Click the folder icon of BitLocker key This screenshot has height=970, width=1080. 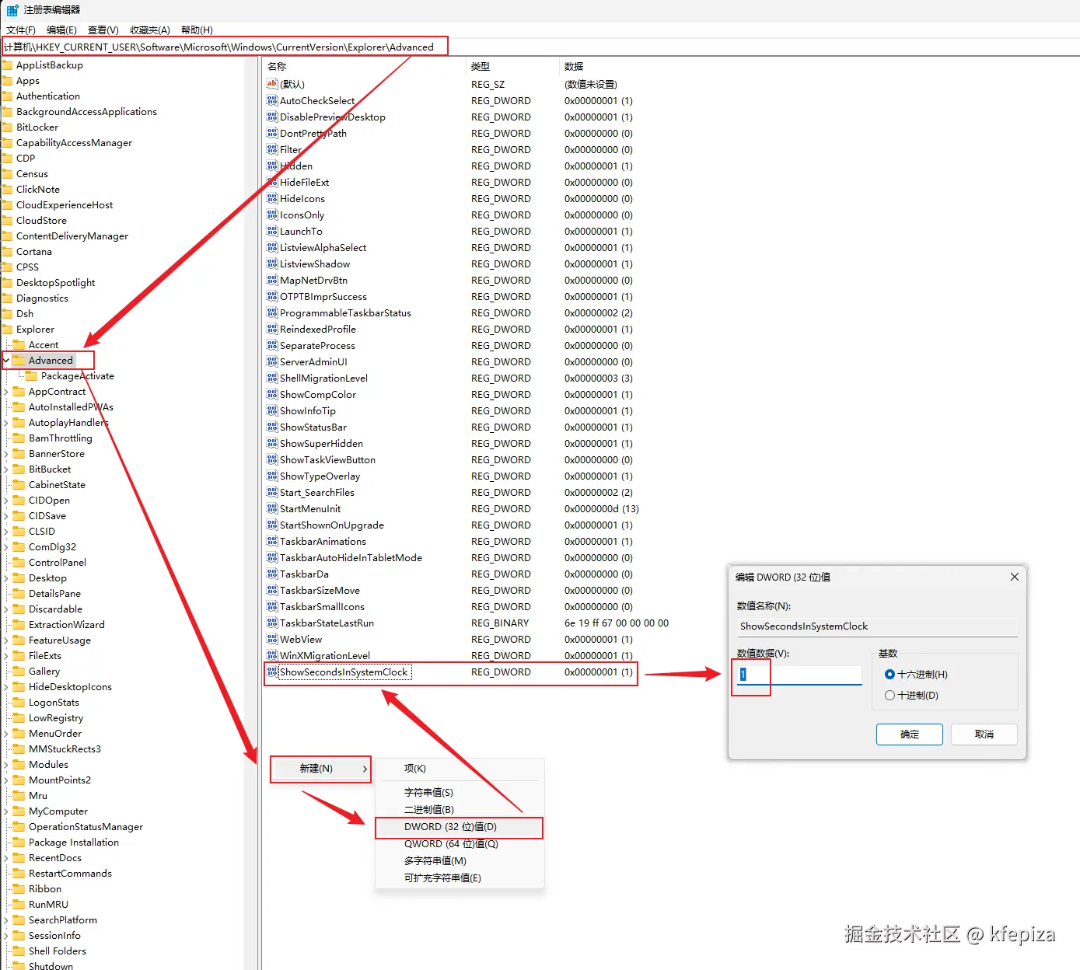tap(7, 127)
